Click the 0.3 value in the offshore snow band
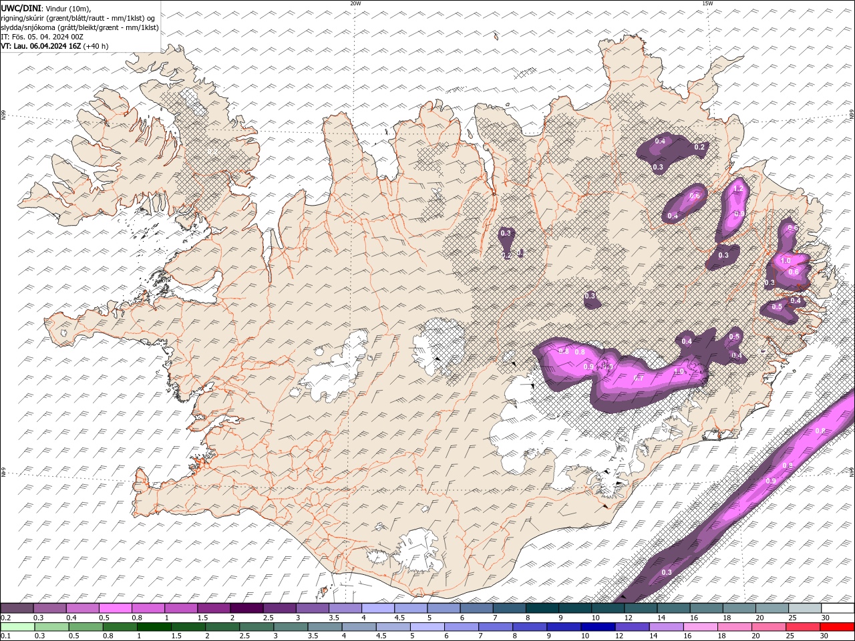 pos(667,573)
